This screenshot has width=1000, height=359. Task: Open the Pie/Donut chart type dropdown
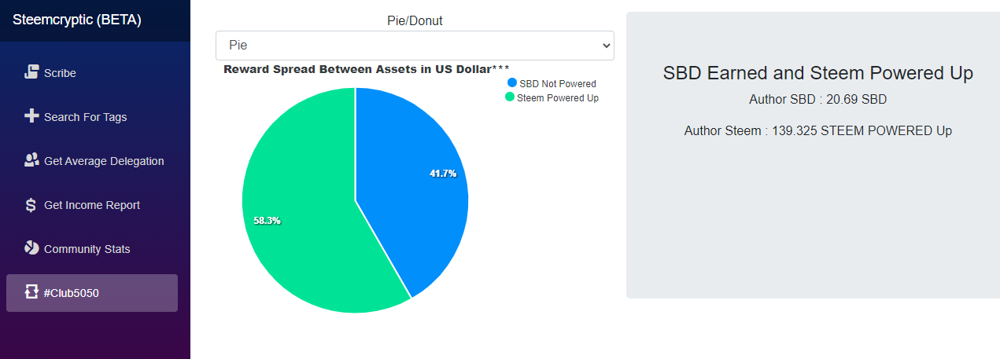tap(415, 46)
